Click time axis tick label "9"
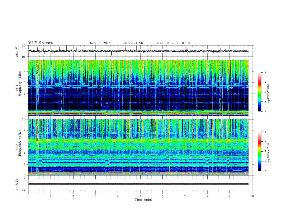284x220 pixels. click(229, 196)
